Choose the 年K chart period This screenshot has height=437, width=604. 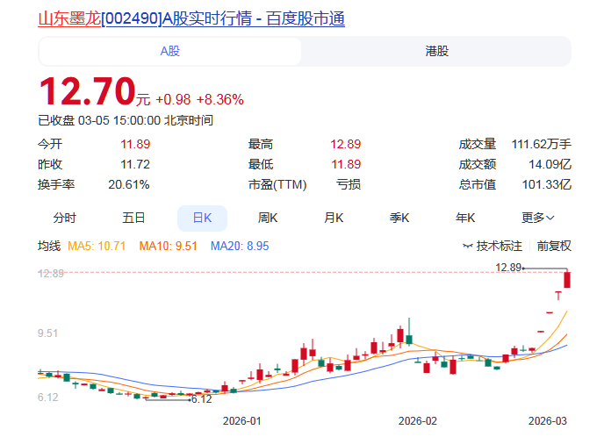pyautogui.click(x=465, y=218)
